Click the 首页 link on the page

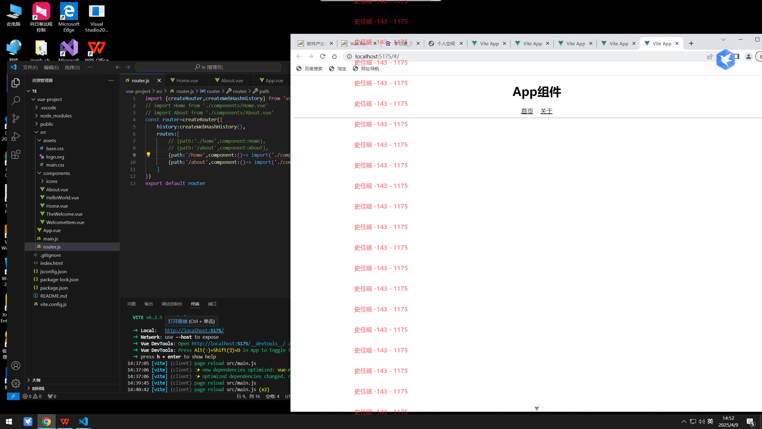(527, 111)
